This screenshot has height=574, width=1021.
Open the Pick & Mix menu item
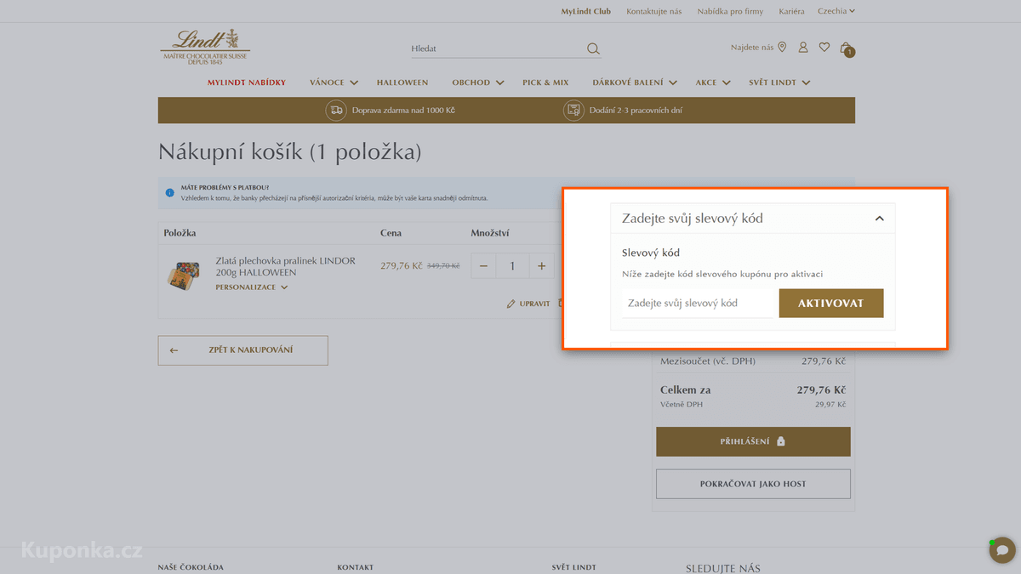coord(545,82)
